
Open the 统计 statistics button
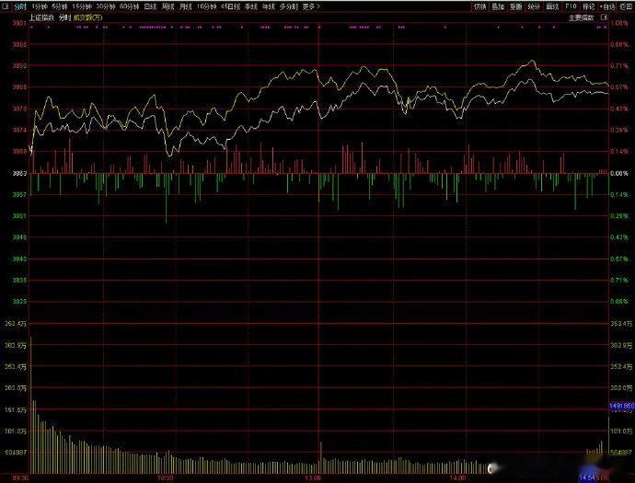click(534, 6)
